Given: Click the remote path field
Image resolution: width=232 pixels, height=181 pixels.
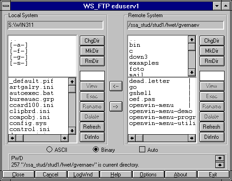Looking at the screenshot, I should coord(175,25).
